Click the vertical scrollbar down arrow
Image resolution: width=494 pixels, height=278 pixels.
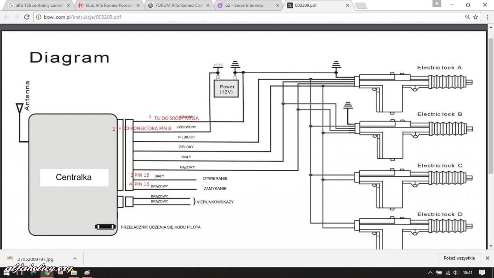(490, 246)
